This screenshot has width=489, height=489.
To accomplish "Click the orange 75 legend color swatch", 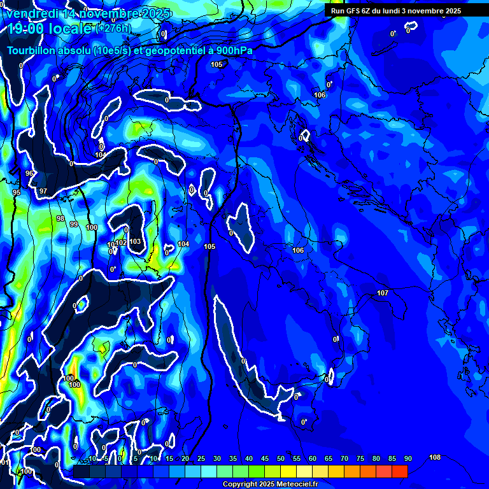I will [352, 471].
